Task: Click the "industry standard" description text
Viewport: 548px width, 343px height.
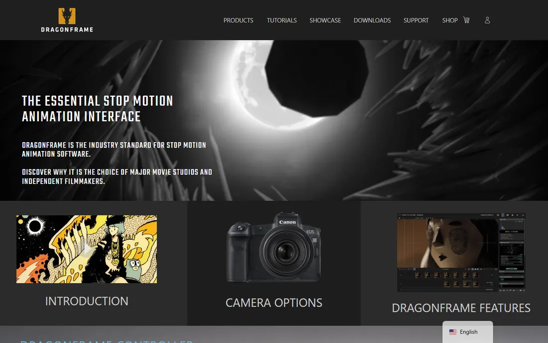Action: (x=114, y=150)
